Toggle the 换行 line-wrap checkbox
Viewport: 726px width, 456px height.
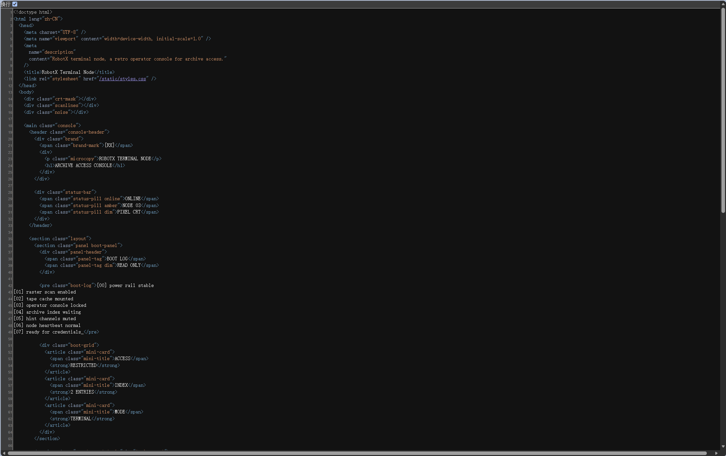15,4
